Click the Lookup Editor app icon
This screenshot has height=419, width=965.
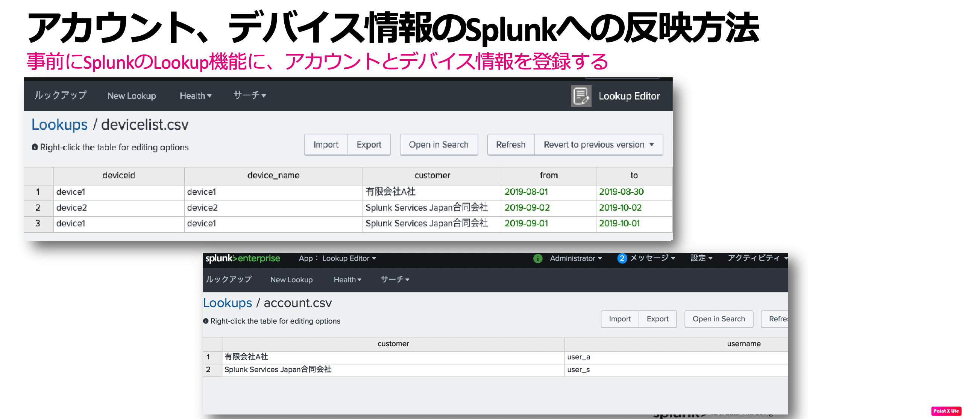tap(581, 96)
